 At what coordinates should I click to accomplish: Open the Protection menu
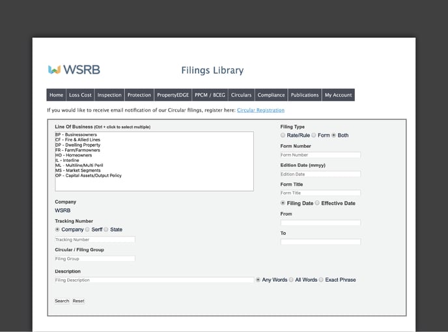pos(139,95)
